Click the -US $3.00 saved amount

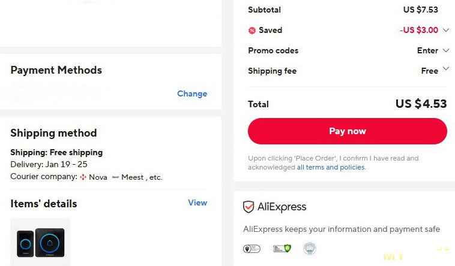coord(419,30)
